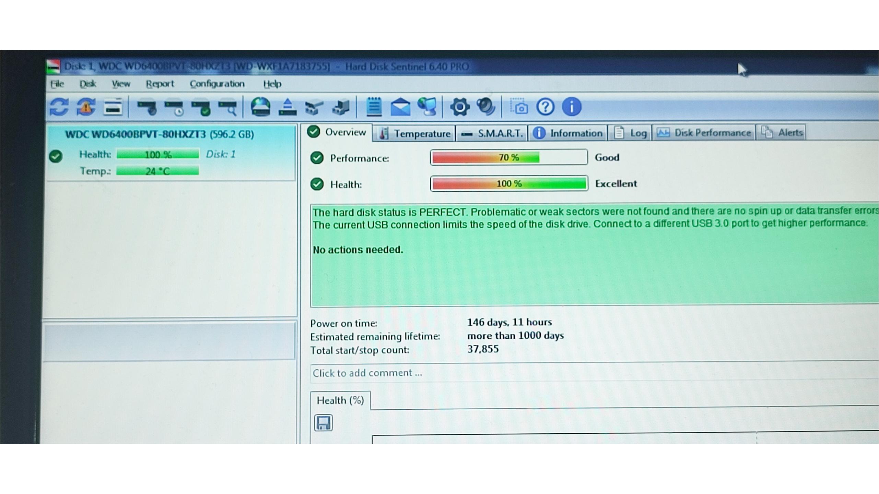
Task: Click the blue information circle icon
Action: point(572,107)
